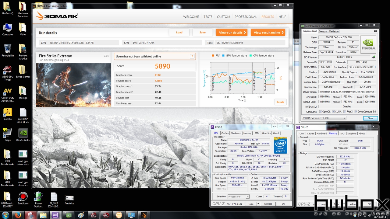Open the Bandicam desktop shortcut
Viewport: 390px width, 219px height.
23,198
